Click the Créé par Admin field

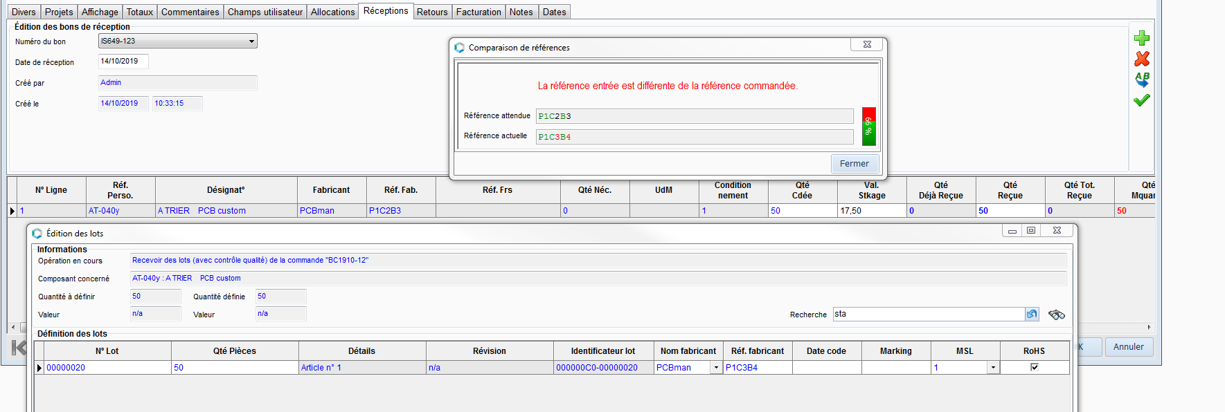178,82
